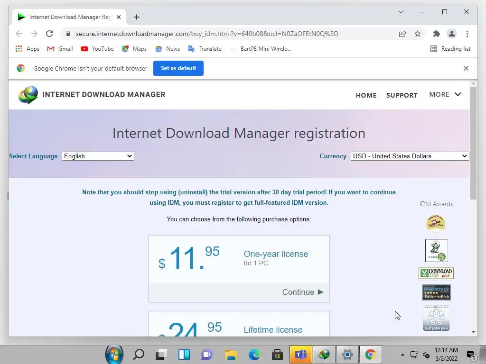Show hidden system tray icons

point(402,355)
